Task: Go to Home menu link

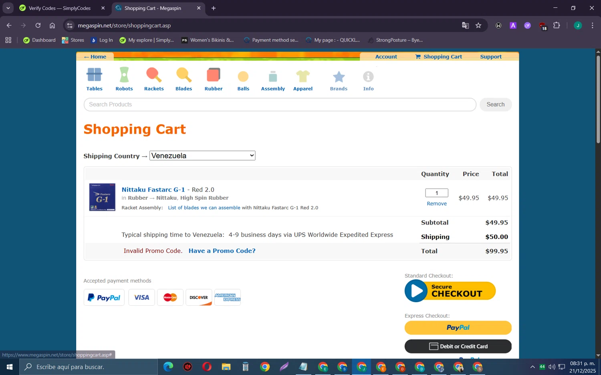Action: [x=95, y=57]
